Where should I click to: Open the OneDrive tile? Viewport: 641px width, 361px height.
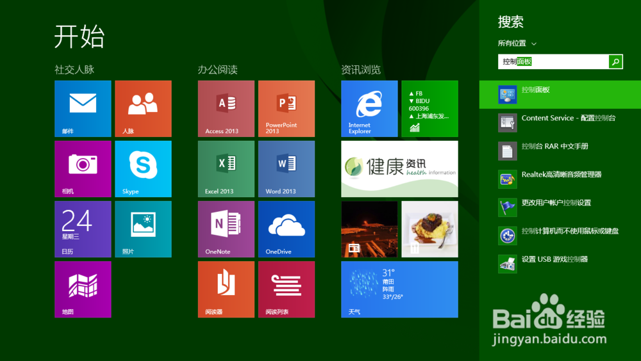tap(287, 229)
